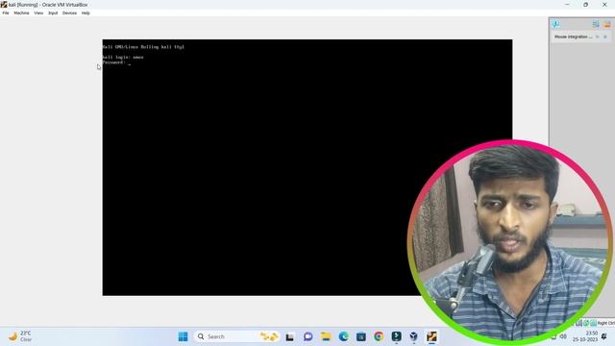Click inside the Kali VM terminal screen

(x=307, y=167)
